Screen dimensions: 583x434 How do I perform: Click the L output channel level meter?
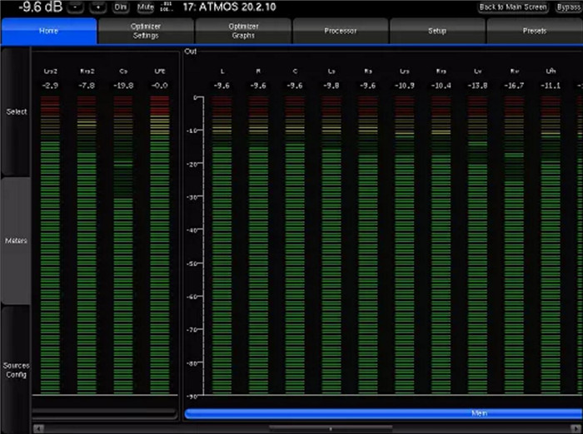pos(222,245)
